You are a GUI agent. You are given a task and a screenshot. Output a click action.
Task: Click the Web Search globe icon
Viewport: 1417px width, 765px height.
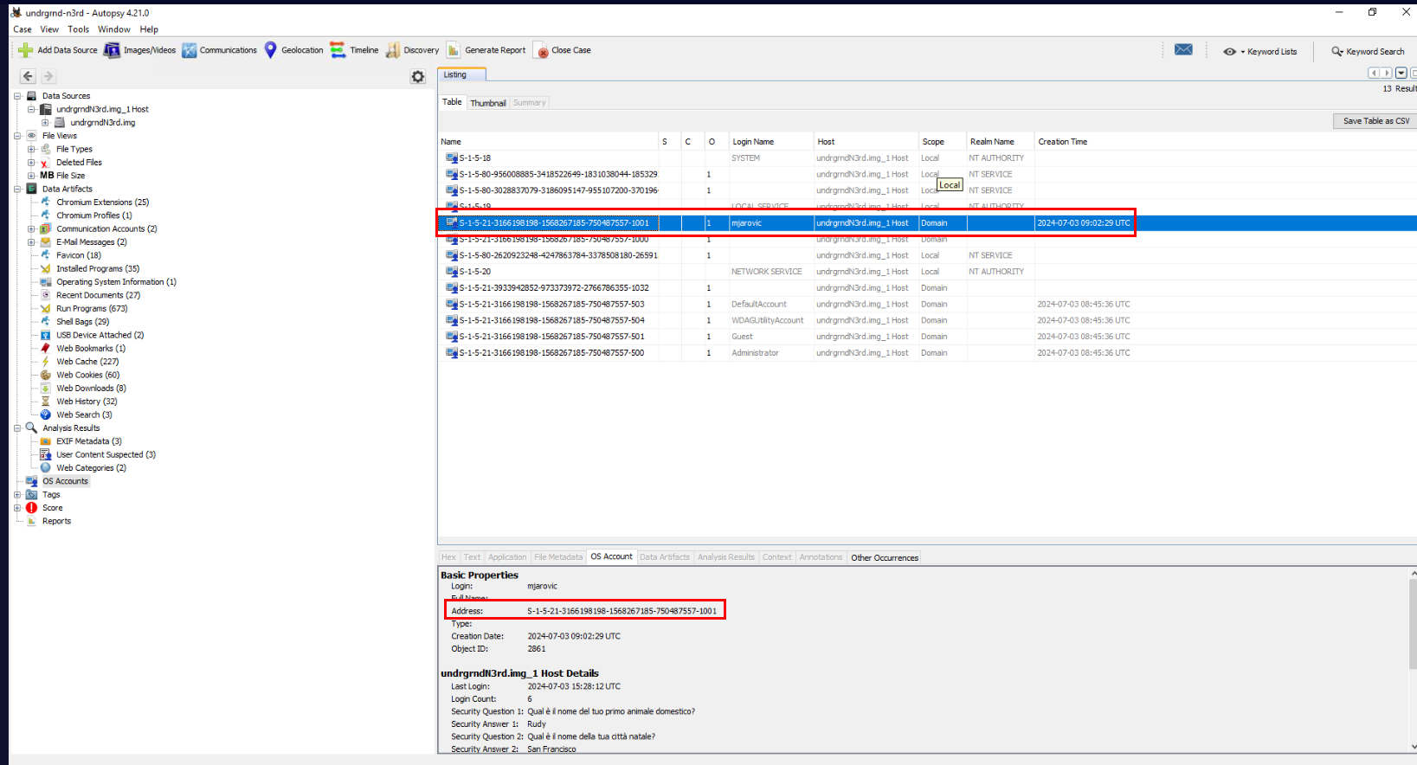coord(46,415)
